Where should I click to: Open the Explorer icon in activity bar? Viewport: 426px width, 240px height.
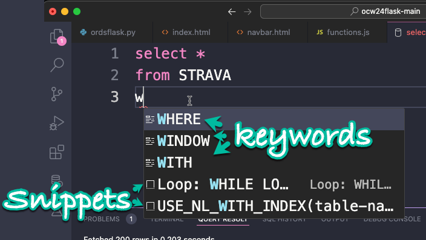tap(57, 36)
